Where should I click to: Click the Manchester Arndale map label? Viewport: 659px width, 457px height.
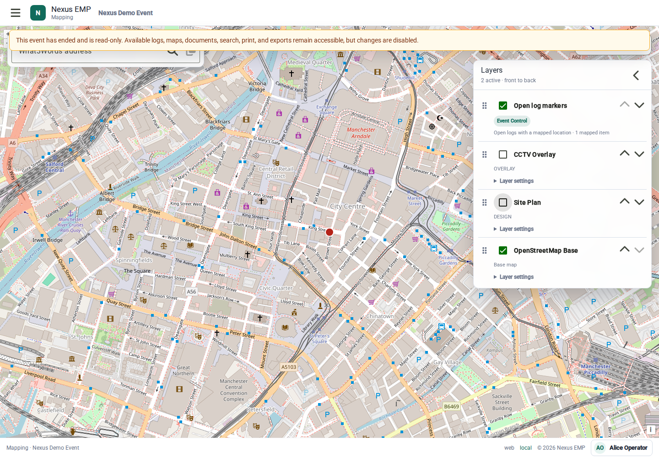(x=361, y=133)
